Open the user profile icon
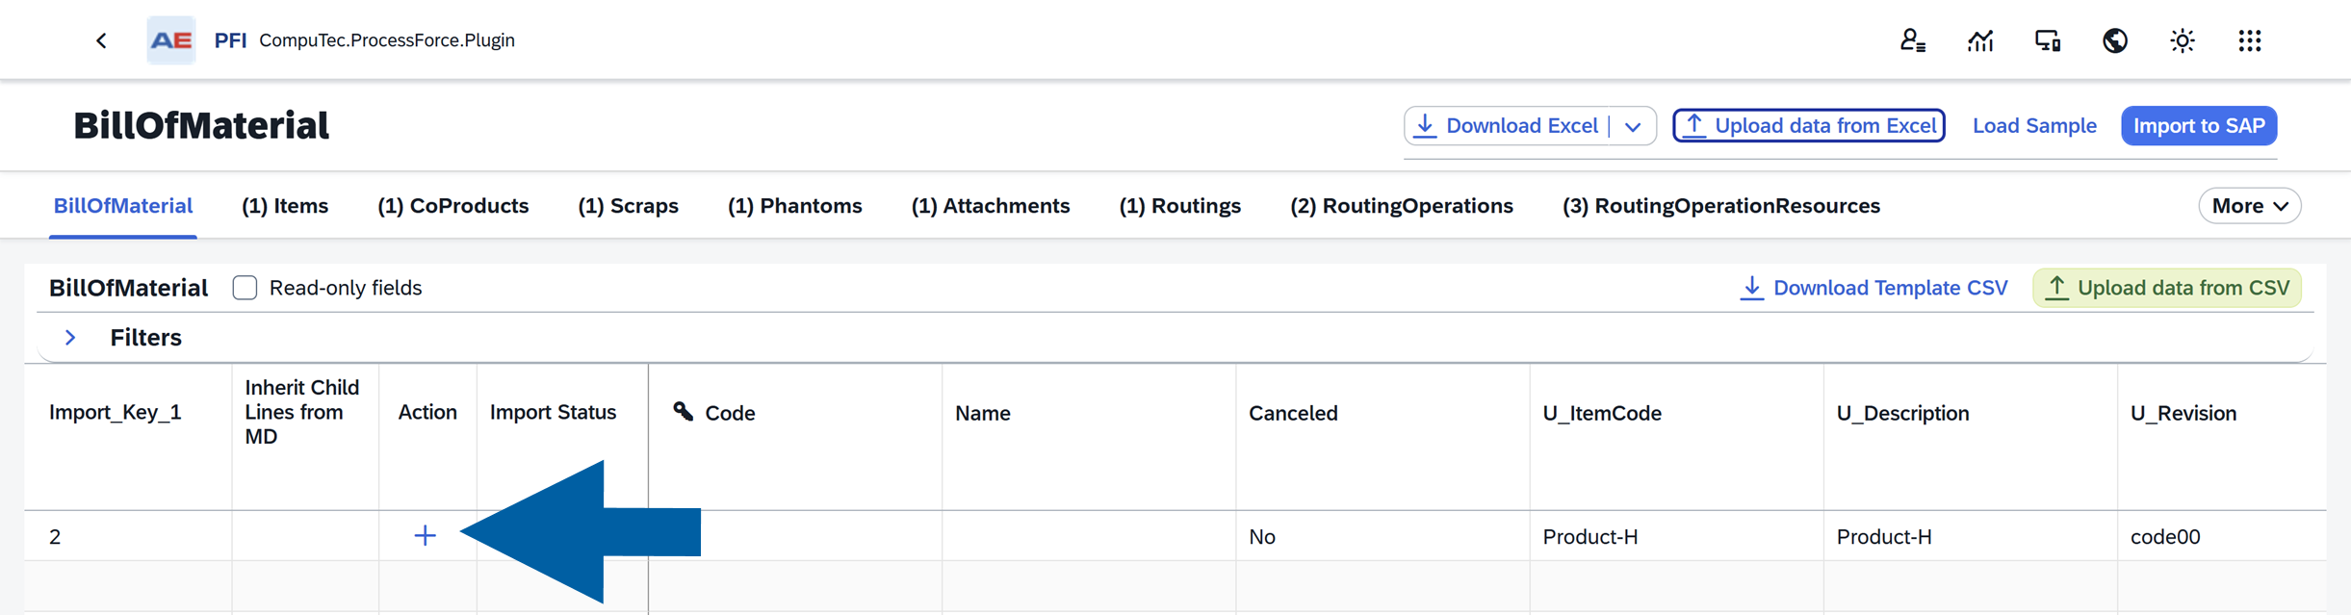2351x615 pixels. coord(1912,40)
